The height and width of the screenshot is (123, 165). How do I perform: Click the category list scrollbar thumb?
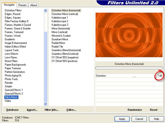click(x=46, y=67)
